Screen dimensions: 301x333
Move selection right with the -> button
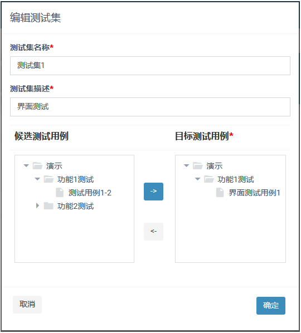tap(153, 192)
